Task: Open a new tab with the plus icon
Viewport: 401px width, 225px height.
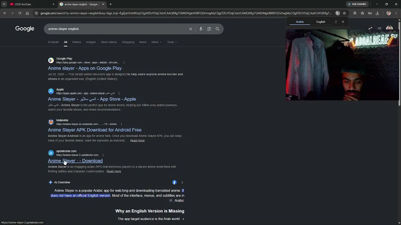Action: click(111, 4)
